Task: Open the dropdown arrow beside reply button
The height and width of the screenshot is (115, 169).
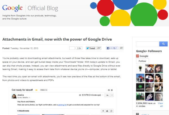Action: coord(112,96)
